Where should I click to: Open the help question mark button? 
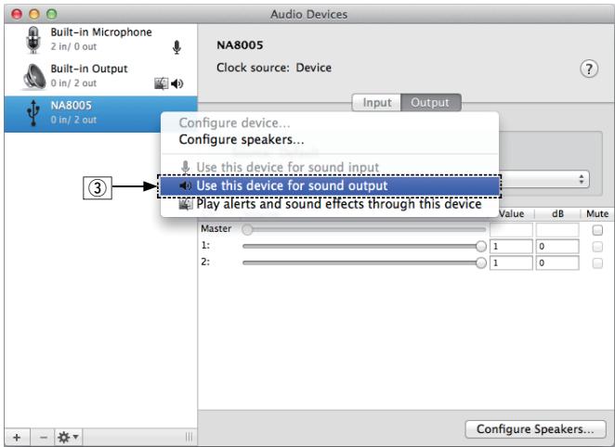click(x=589, y=70)
